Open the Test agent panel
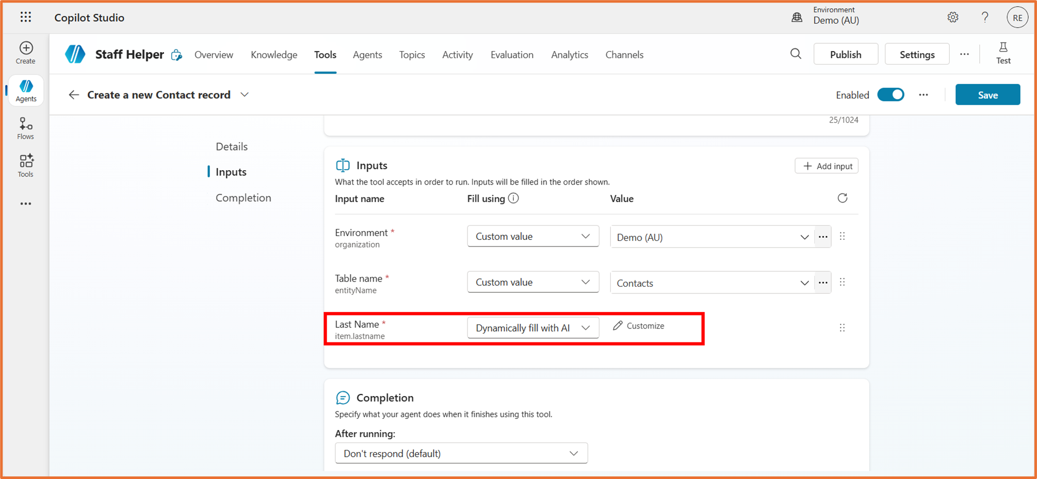The width and height of the screenshot is (1037, 479). point(1003,54)
